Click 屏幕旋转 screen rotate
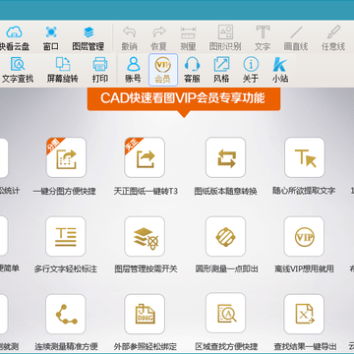Image resolution: width=354 pixels, height=354 pixels. point(63,70)
